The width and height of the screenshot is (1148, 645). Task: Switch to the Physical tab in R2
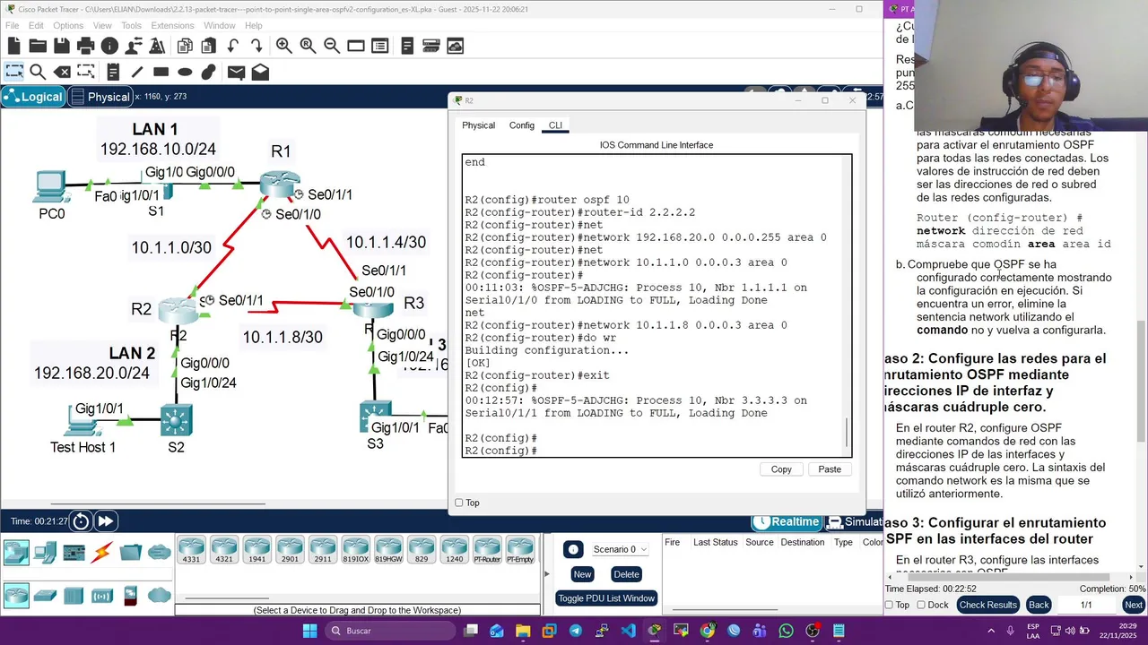click(x=478, y=125)
